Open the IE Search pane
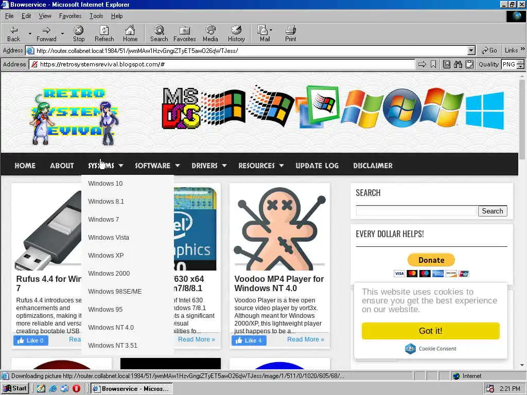Screen dimensions: 527x395 coord(159,34)
